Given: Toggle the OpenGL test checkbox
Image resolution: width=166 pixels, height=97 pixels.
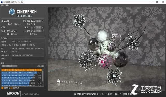Looking at the screenshot, I should [x=43, y=21].
